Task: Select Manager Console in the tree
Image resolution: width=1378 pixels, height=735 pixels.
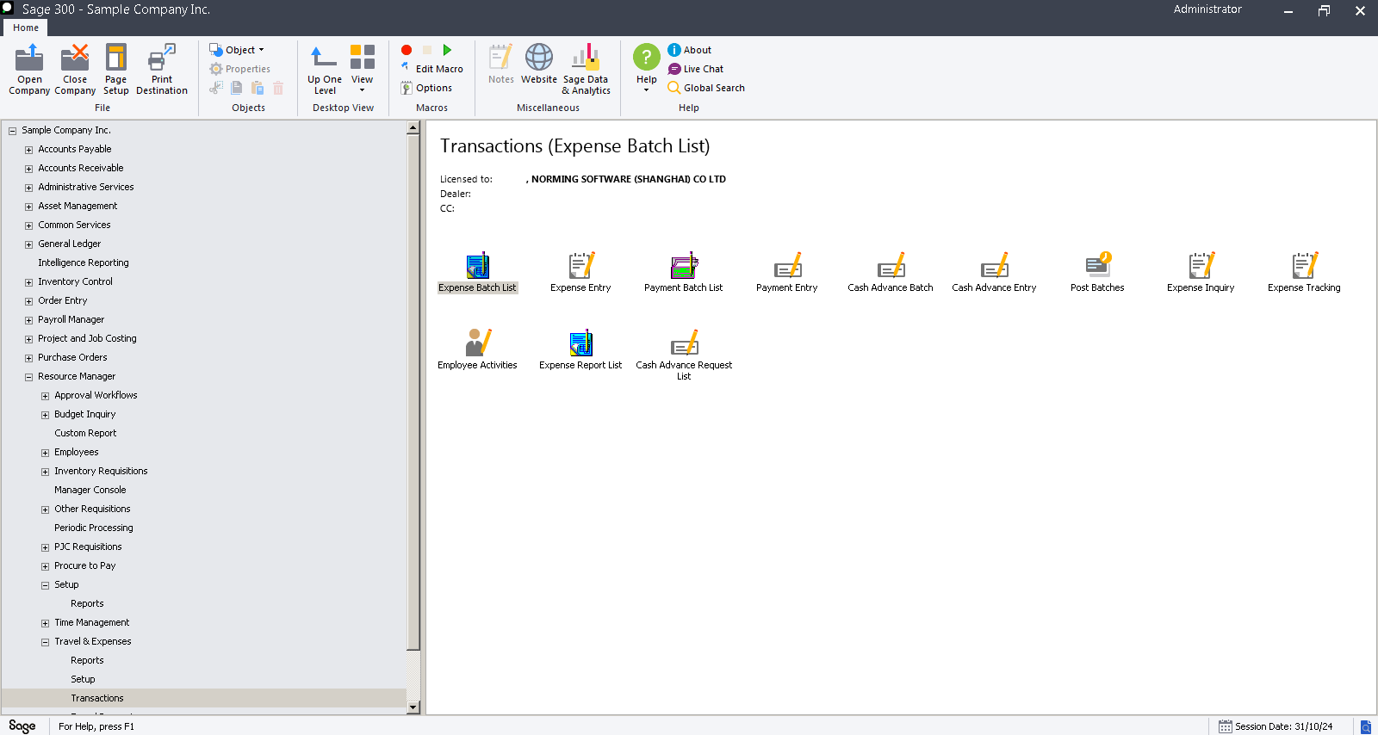Action: click(90, 490)
